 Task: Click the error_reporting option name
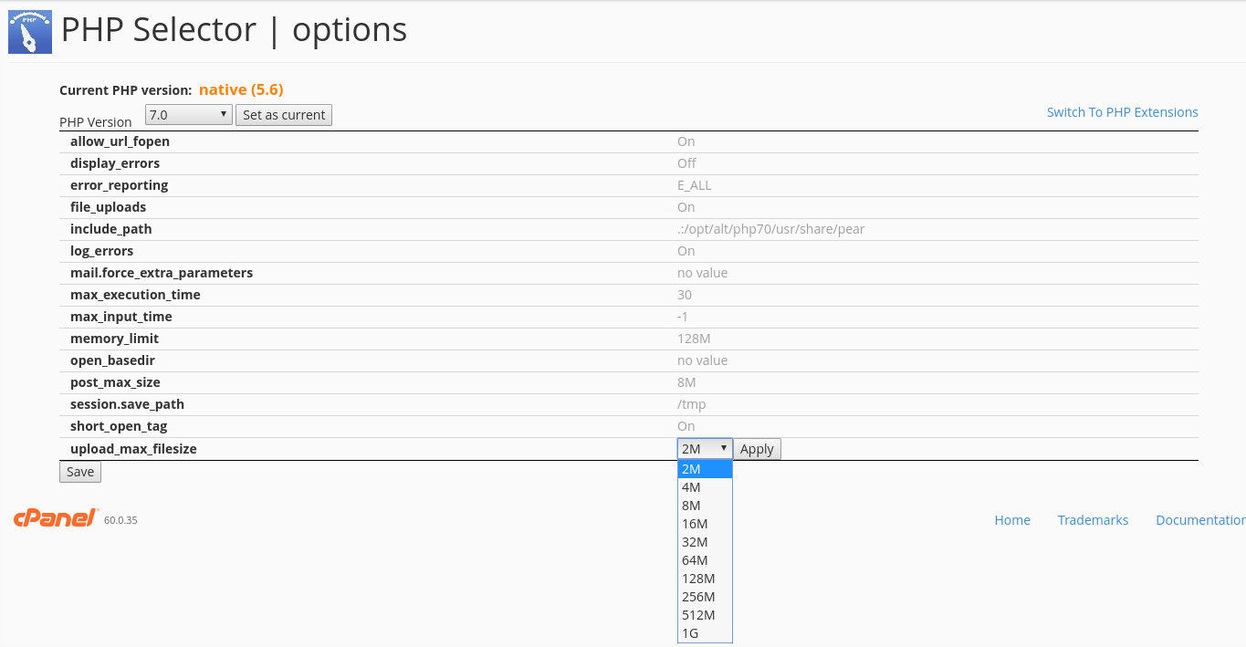pyautogui.click(x=120, y=185)
